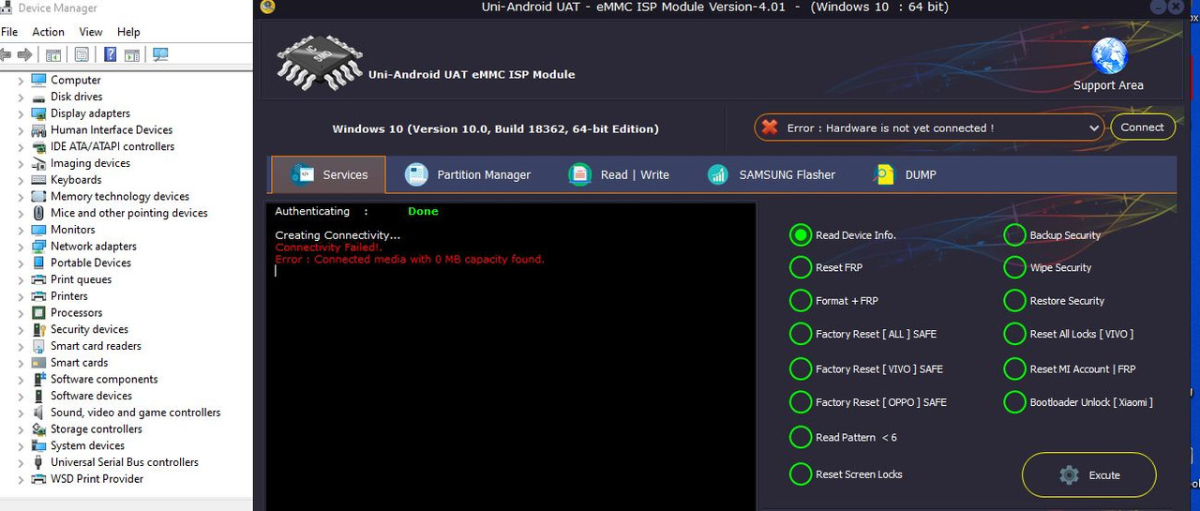Click Action pane toolbar icon in Device Manager

(x=130, y=55)
